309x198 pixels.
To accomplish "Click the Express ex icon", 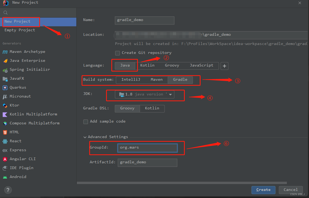I will [5, 150].
